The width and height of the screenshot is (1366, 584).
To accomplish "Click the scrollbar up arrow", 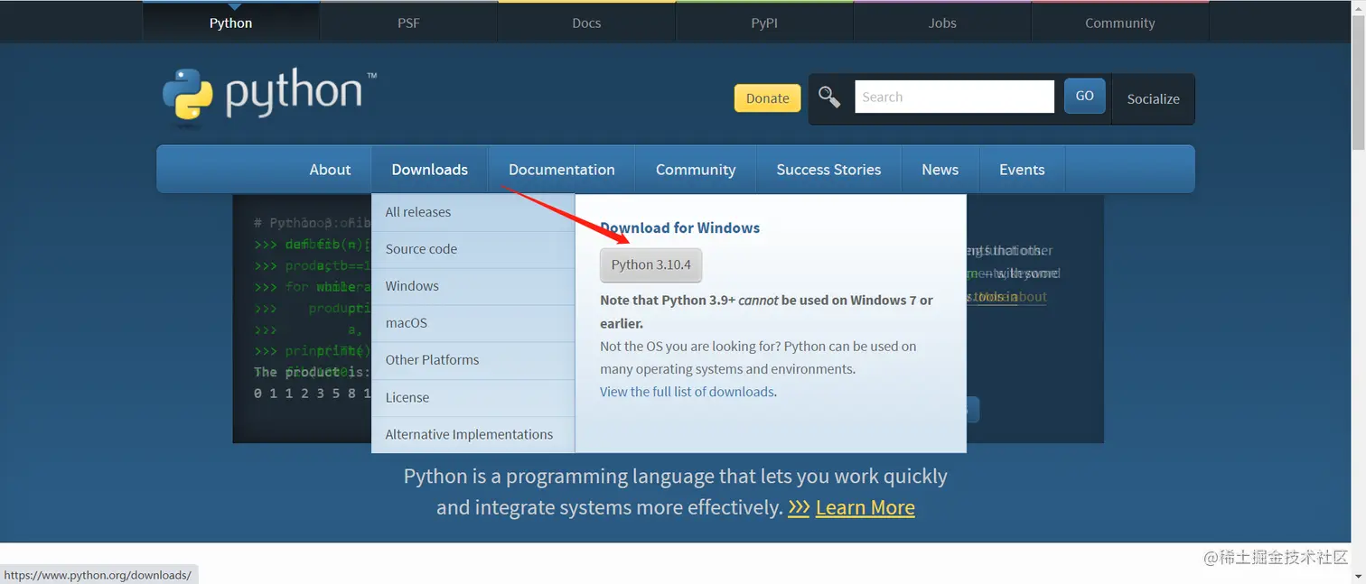I will click(1358, 7).
